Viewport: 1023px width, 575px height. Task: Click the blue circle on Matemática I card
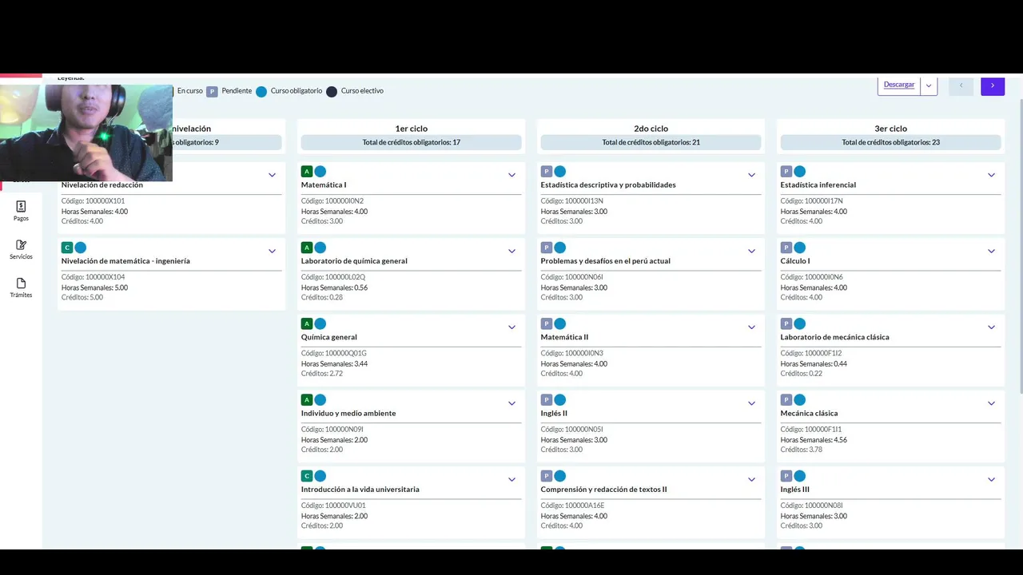pos(320,172)
